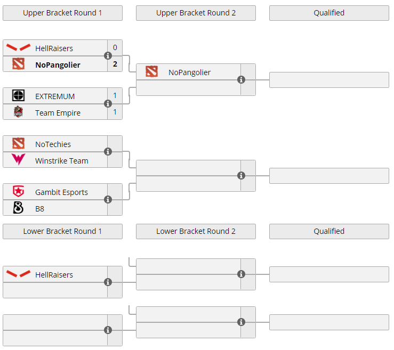394x350 pixels.
Task: Open the Team Empire team link
Action: pos(58,113)
